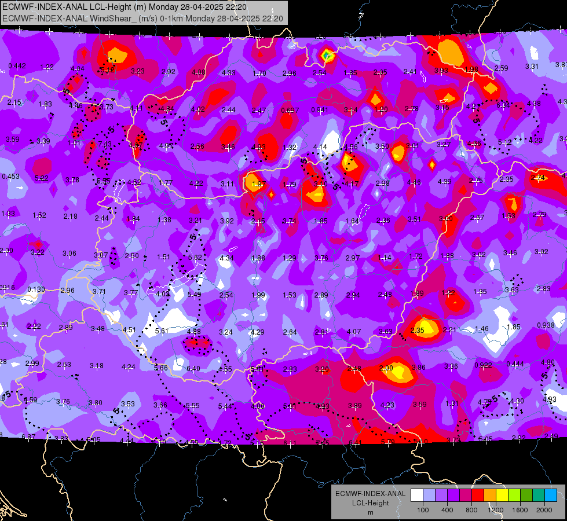Click the legend tick label '2000'

point(544,510)
